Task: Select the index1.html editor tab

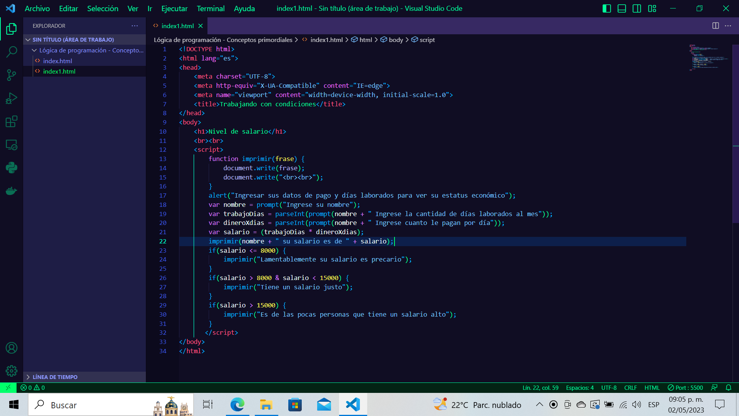Action: pos(177,26)
